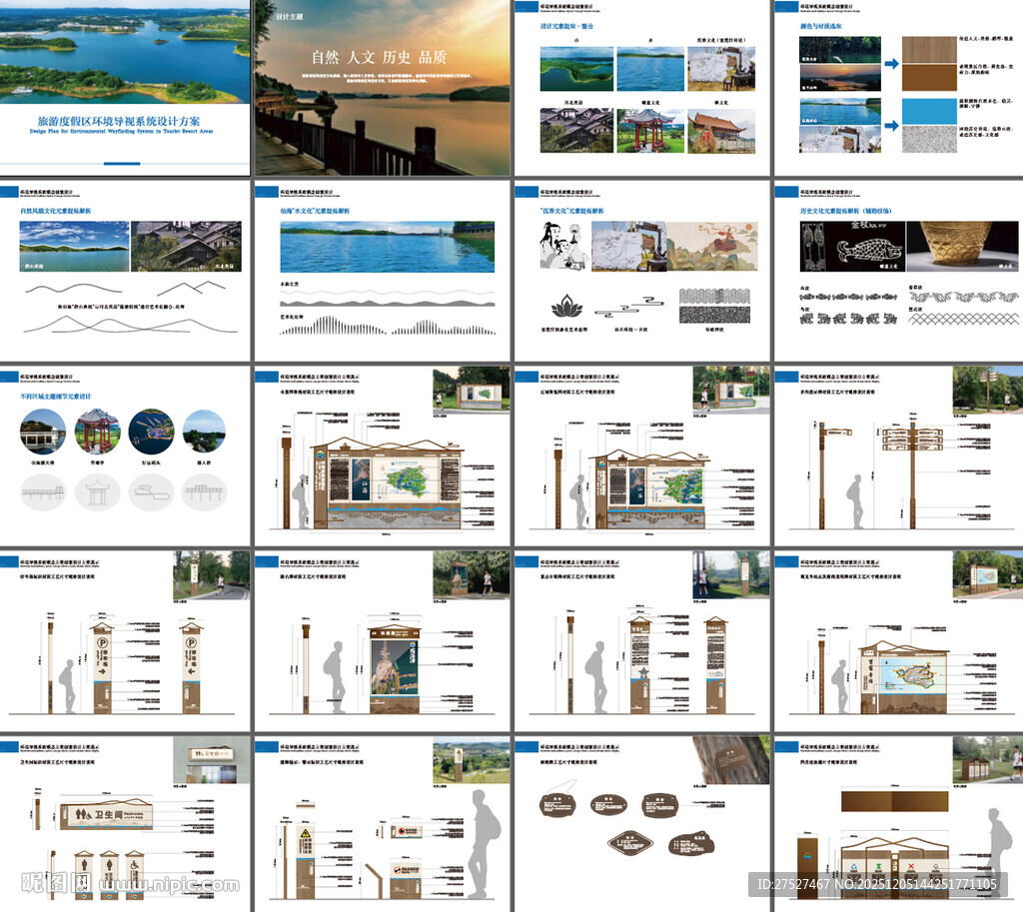Screen dimensions: 1023x912
Task: Click the 卫生间 restroom sign panel
Action: pos(106,815)
